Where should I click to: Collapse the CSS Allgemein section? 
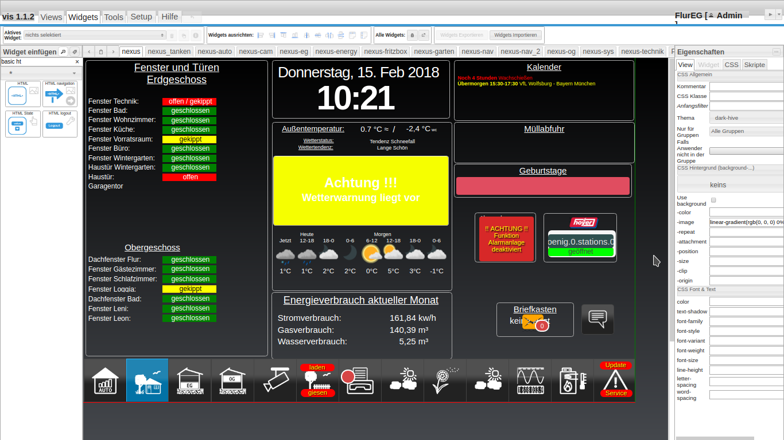tap(730, 74)
